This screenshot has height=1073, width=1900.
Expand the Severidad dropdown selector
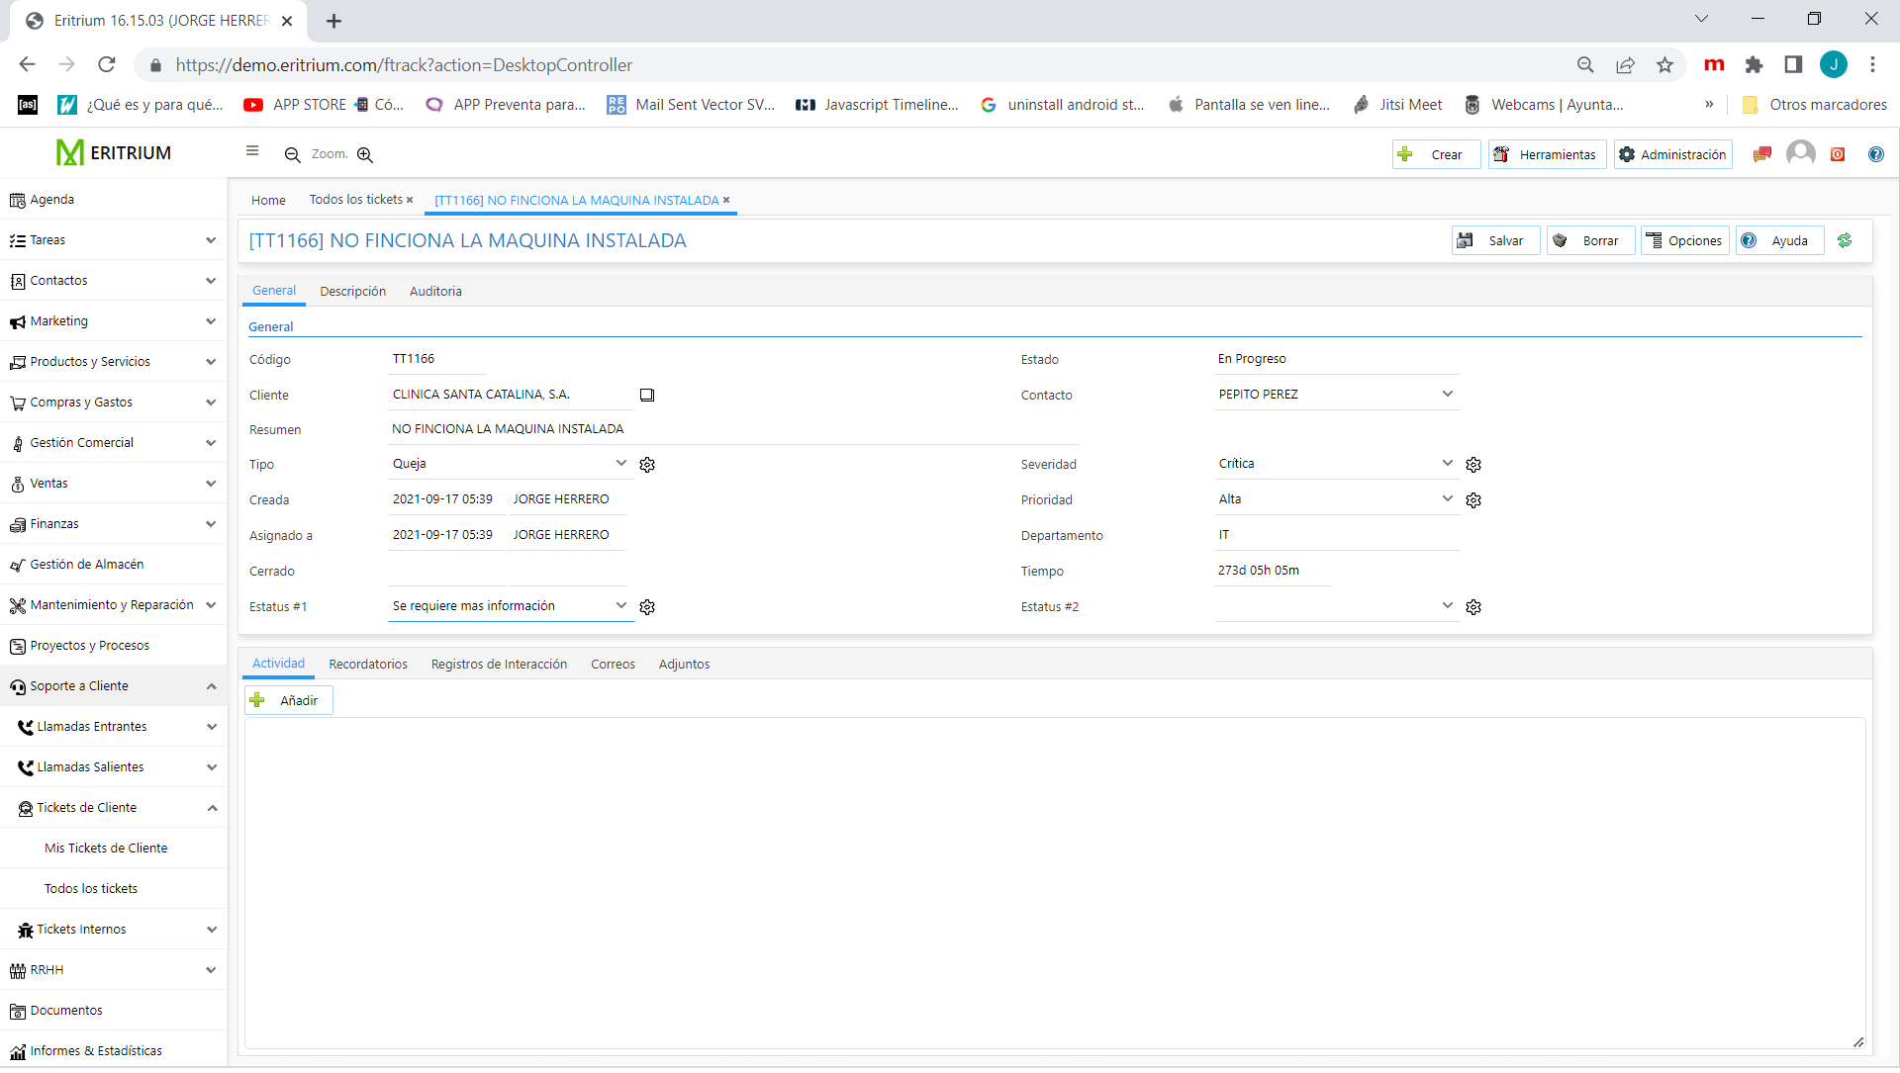point(1447,463)
